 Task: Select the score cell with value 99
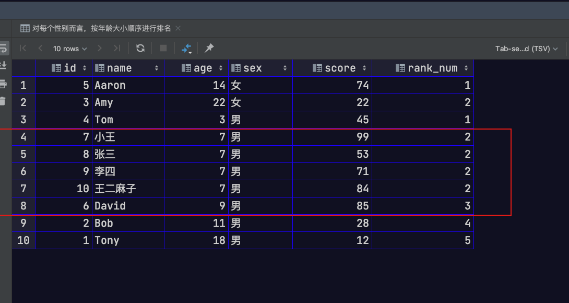(x=333, y=137)
